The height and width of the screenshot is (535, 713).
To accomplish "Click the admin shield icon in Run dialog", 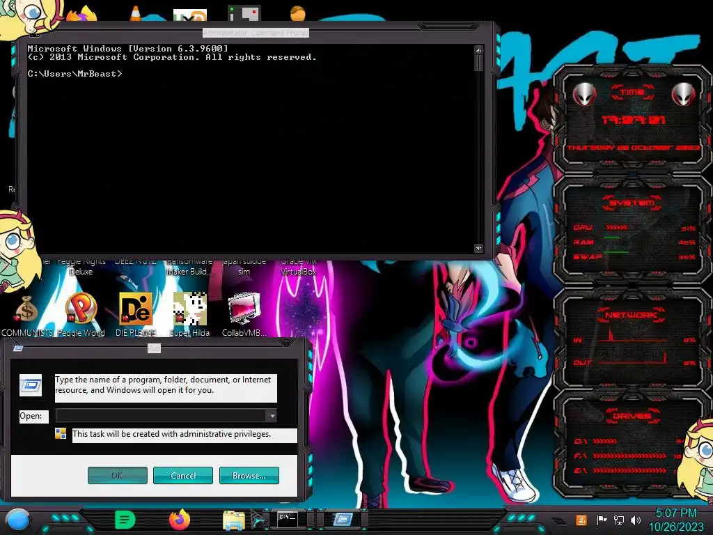I will pos(61,433).
